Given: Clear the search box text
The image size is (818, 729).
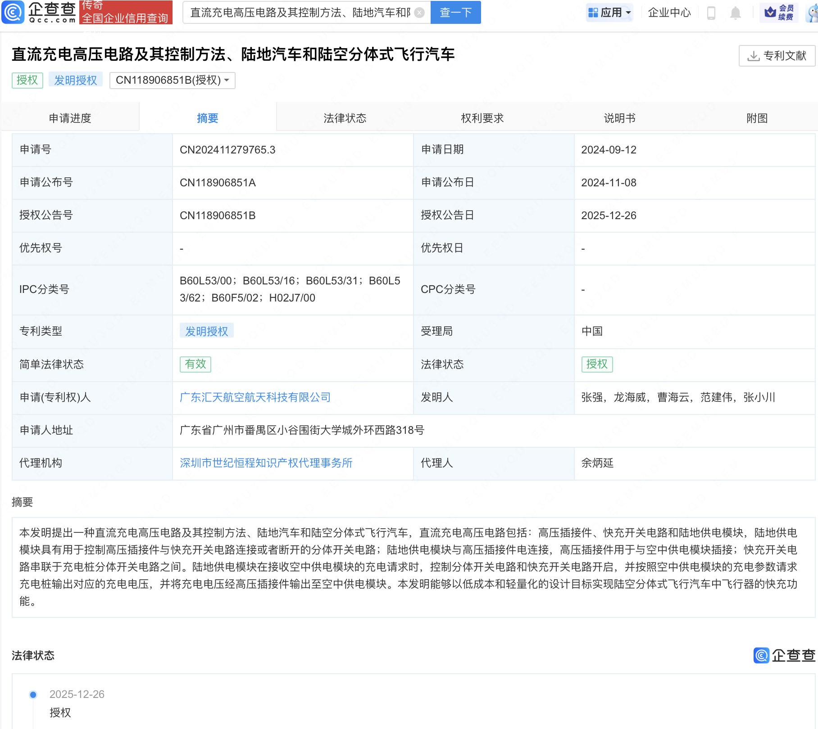Looking at the screenshot, I should pos(419,13).
